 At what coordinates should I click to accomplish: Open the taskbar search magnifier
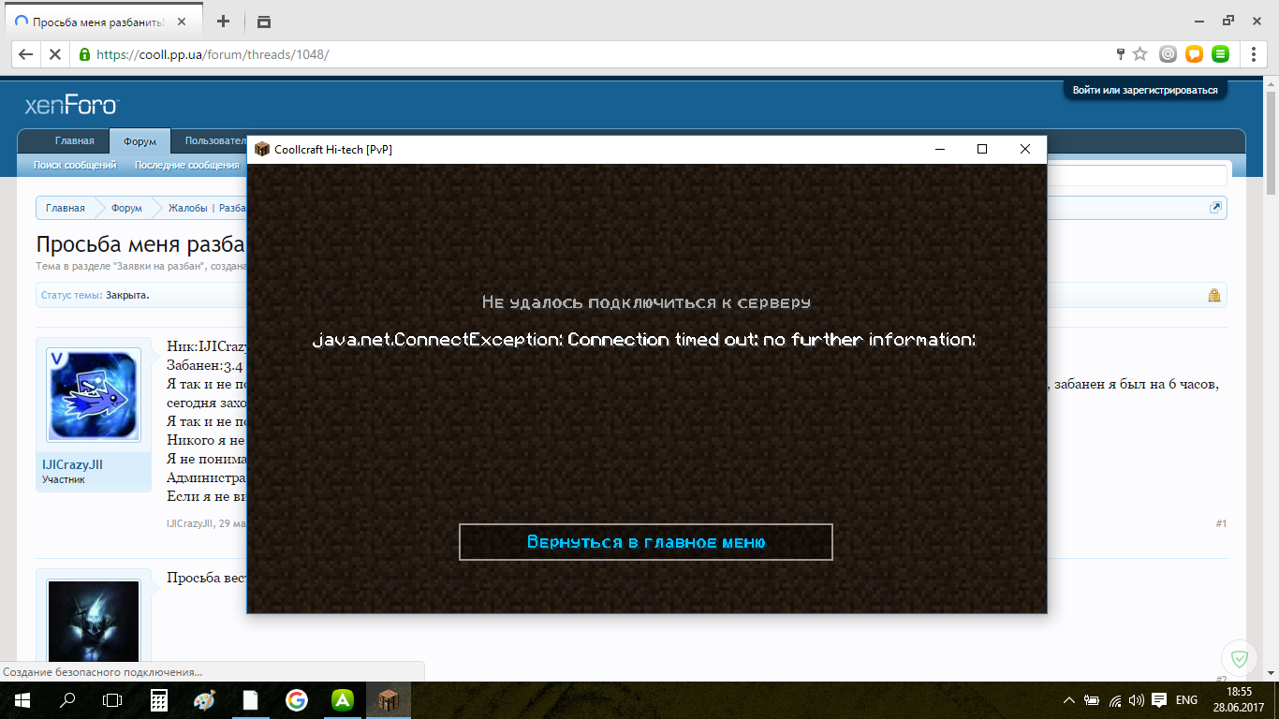67,700
